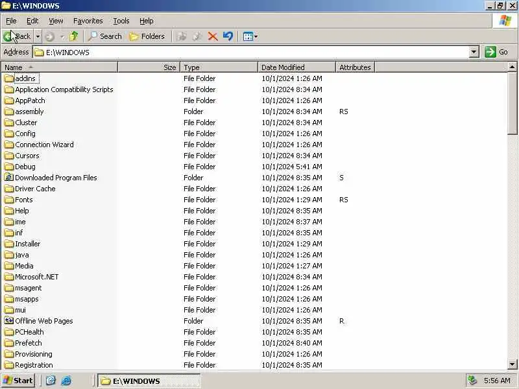This screenshot has width=519, height=389.
Task: Click the Prefetch folder name
Action: (29, 343)
